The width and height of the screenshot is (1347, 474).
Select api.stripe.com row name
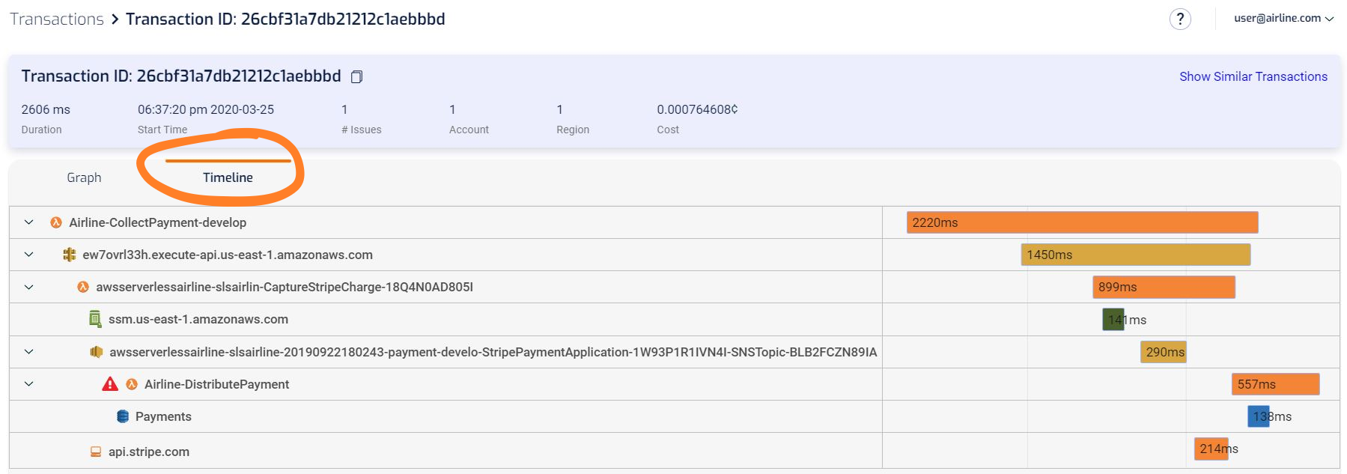pos(149,452)
